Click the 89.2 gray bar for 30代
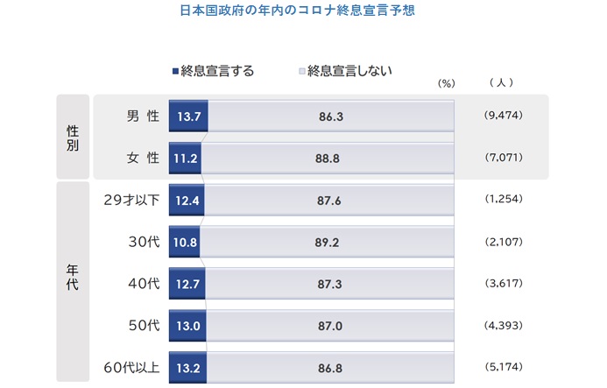Image resolution: width=607 pixels, height=388 pixels. point(327,242)
